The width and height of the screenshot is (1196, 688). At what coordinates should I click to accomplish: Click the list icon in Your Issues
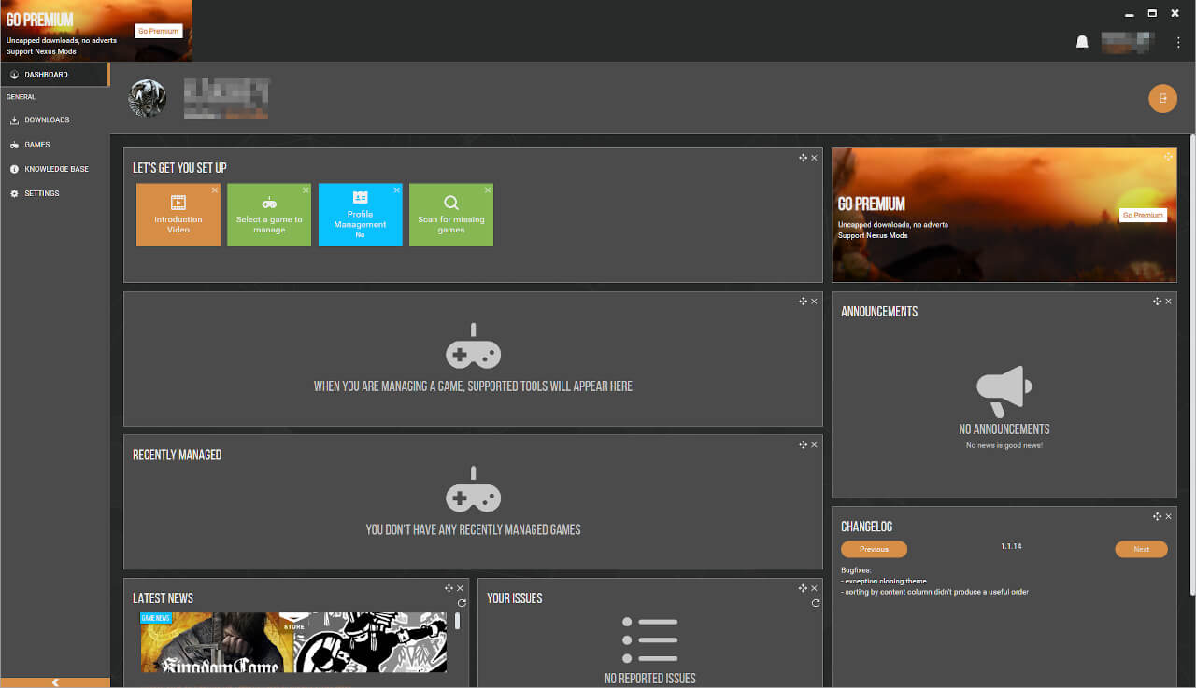pyautogui.click(x=649, y=639)
